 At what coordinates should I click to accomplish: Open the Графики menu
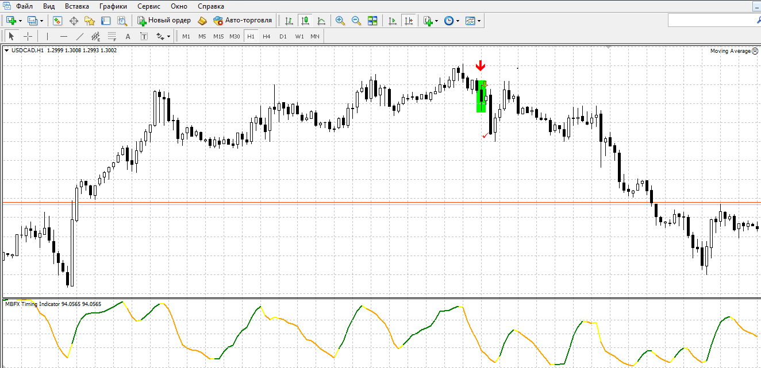click(113, 6)
